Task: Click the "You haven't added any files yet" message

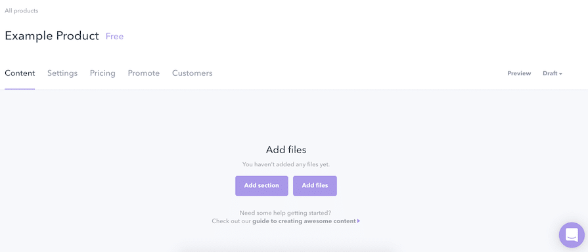Action: click(286, 164)
